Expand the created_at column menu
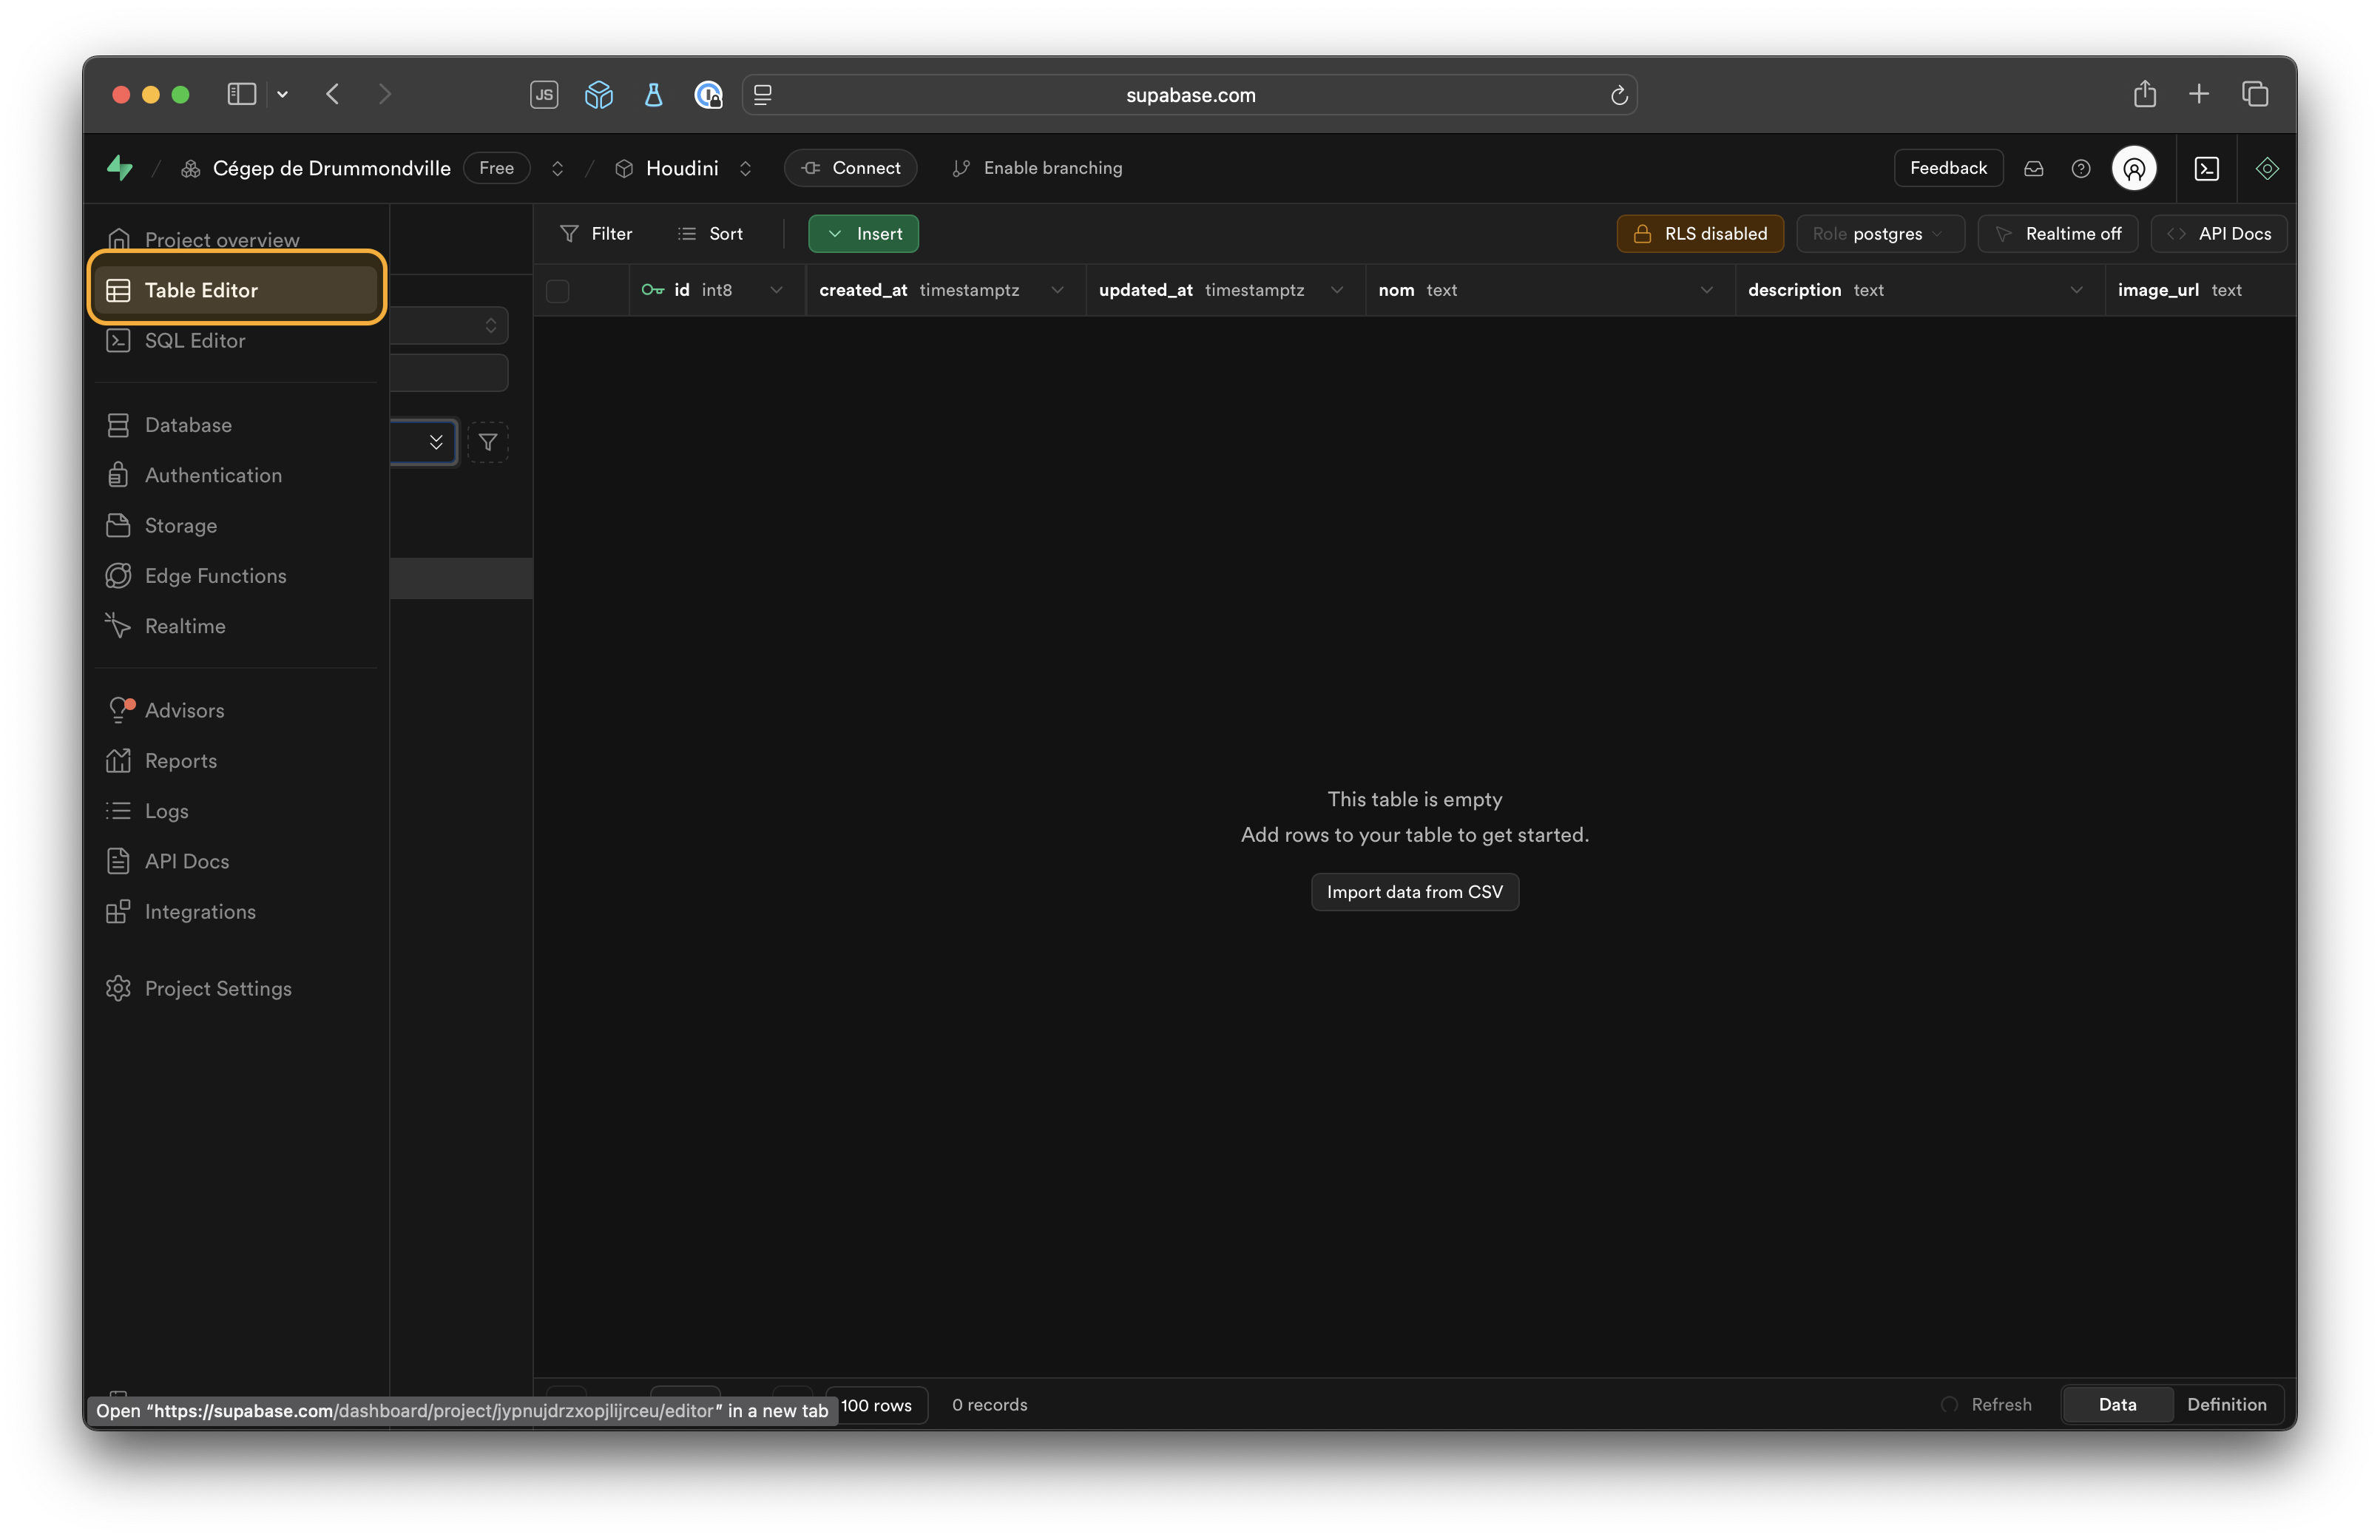 (1057, 290)
